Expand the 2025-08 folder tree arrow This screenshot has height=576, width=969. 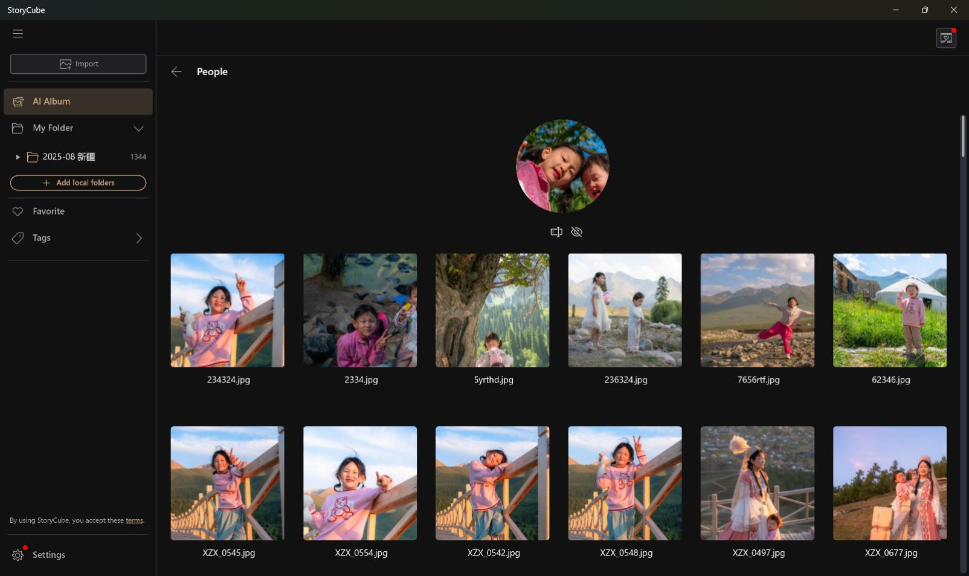18,157
